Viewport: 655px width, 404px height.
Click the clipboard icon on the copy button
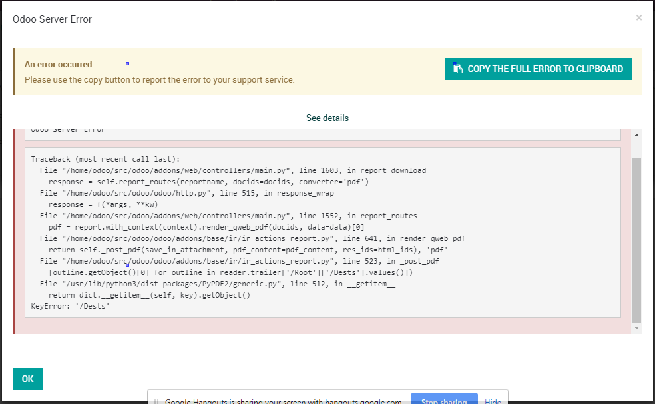pos(457,68)
